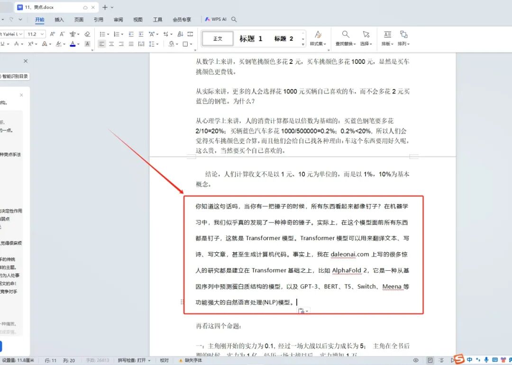Align paragraph to the left
The image size is (512, 365).
[102, 44]
